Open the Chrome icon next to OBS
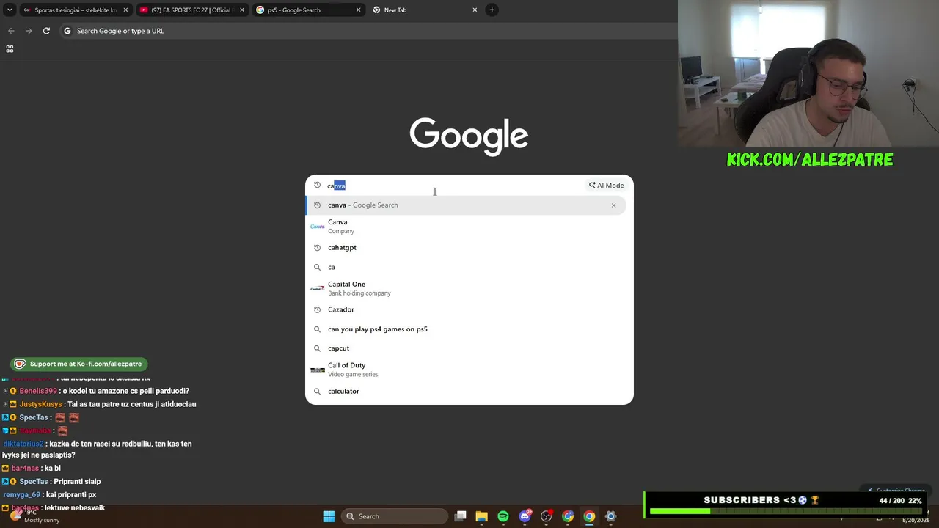The image size is (939, 528). 568,516
